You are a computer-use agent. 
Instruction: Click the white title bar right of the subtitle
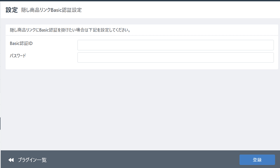click(x=182, y=10)
